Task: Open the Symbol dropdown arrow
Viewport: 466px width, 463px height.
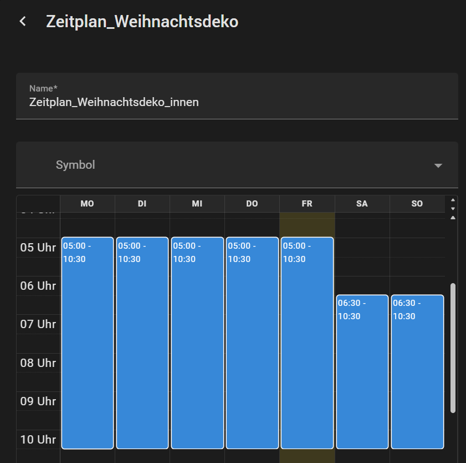Action: (x=438, y=165)
